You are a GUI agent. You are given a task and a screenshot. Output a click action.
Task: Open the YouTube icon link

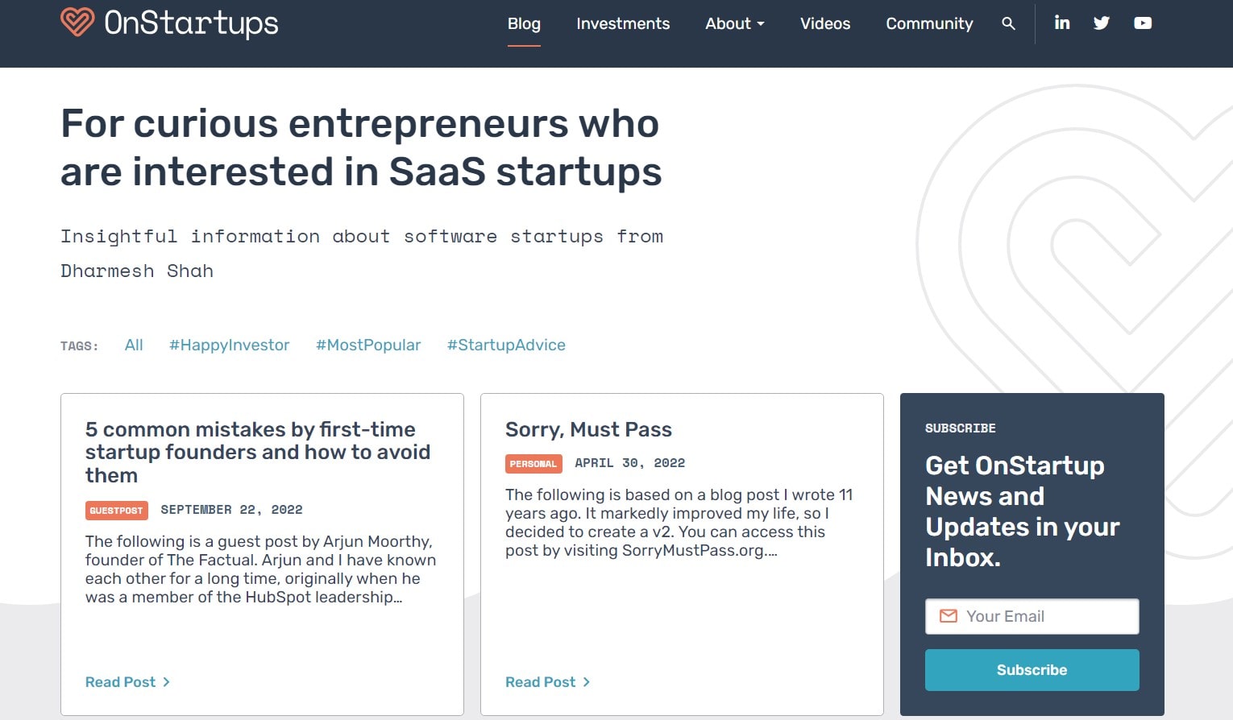[x=1143, y=23]
